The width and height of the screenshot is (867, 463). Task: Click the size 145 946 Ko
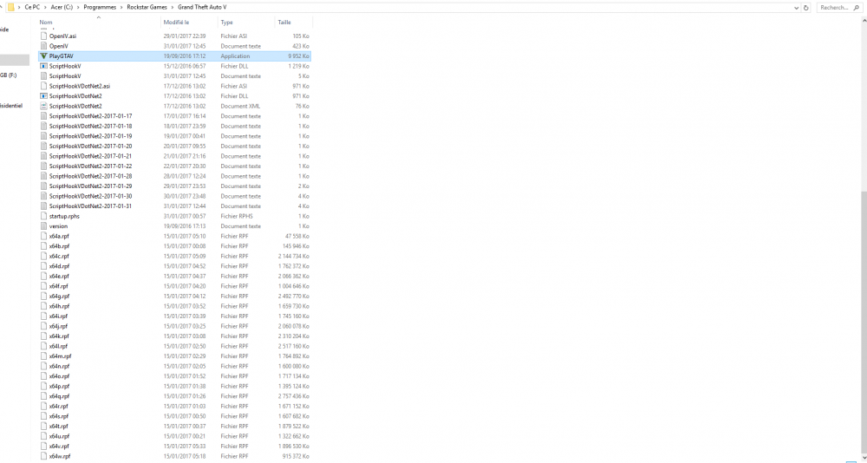click(x=296, y=246)
